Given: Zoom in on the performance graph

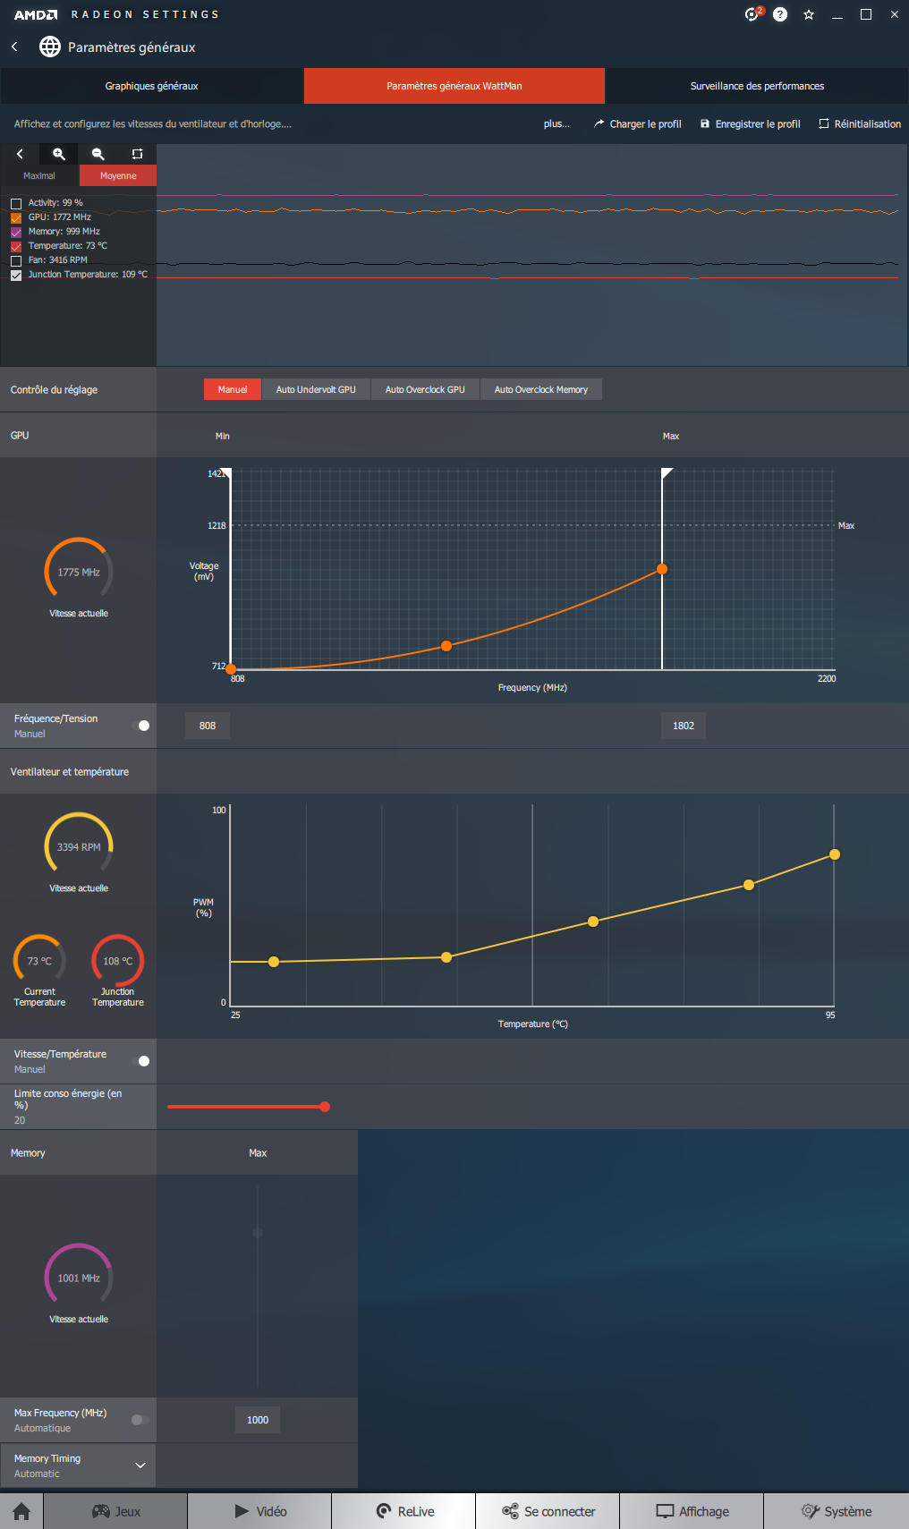Looking at the screenshot, I should coord(59,154).
